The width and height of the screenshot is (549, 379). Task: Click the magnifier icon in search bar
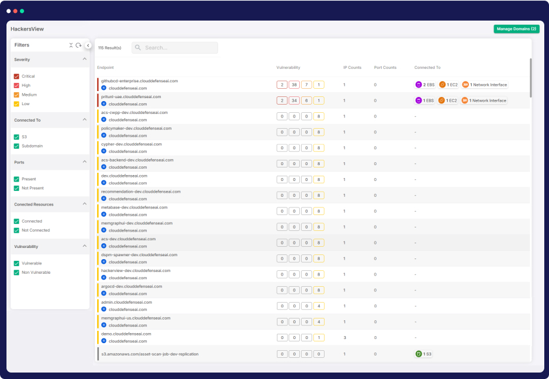[x=138, y=48]
